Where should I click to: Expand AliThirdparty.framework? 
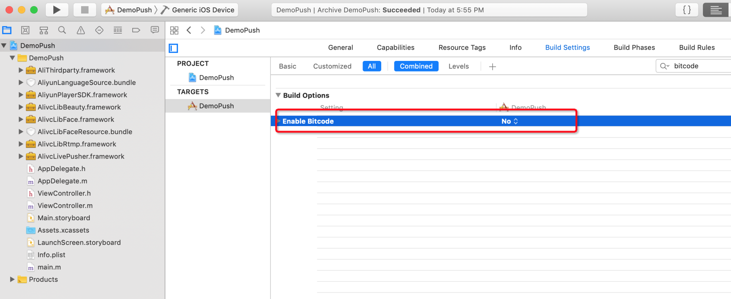[21, 70]
